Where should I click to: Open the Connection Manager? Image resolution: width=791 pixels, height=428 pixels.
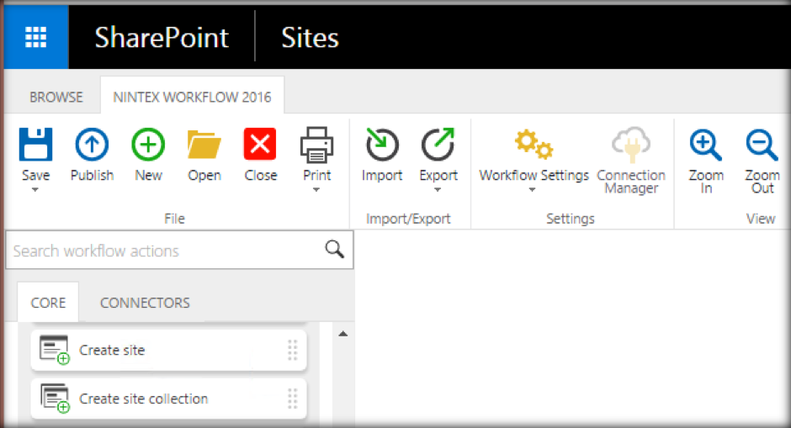pyautogui.click(x=630, y=145)
